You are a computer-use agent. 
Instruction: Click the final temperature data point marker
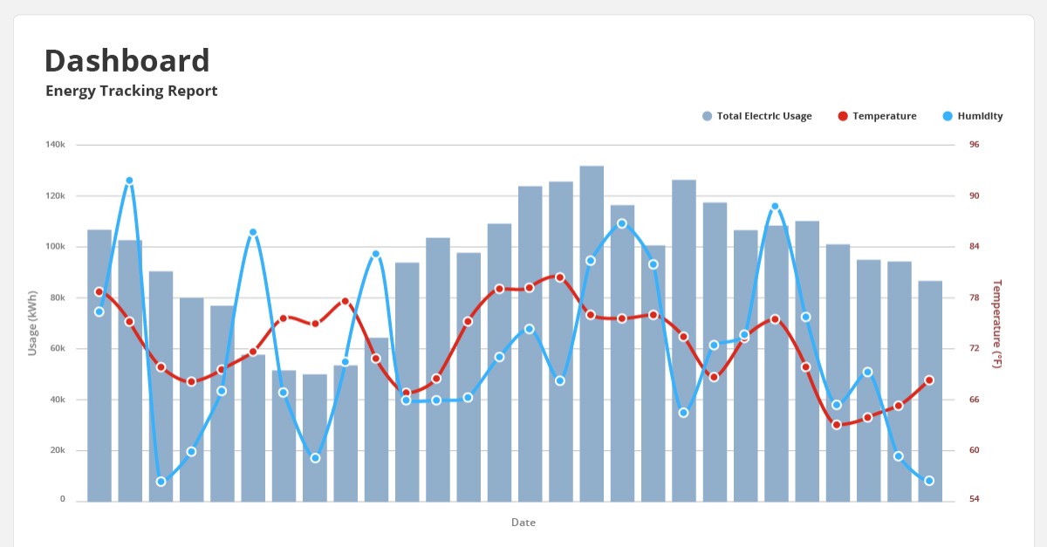pos(929,380)
